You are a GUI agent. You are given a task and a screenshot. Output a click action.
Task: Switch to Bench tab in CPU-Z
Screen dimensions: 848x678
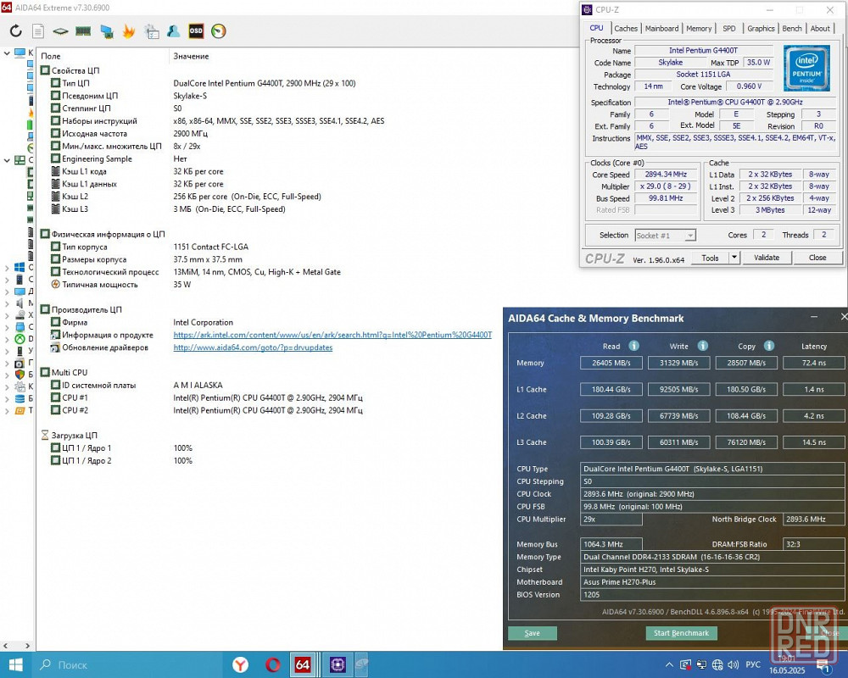tap(792, 28)
